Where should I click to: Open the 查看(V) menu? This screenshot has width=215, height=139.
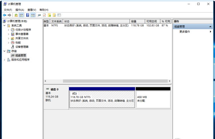(32, 10)
